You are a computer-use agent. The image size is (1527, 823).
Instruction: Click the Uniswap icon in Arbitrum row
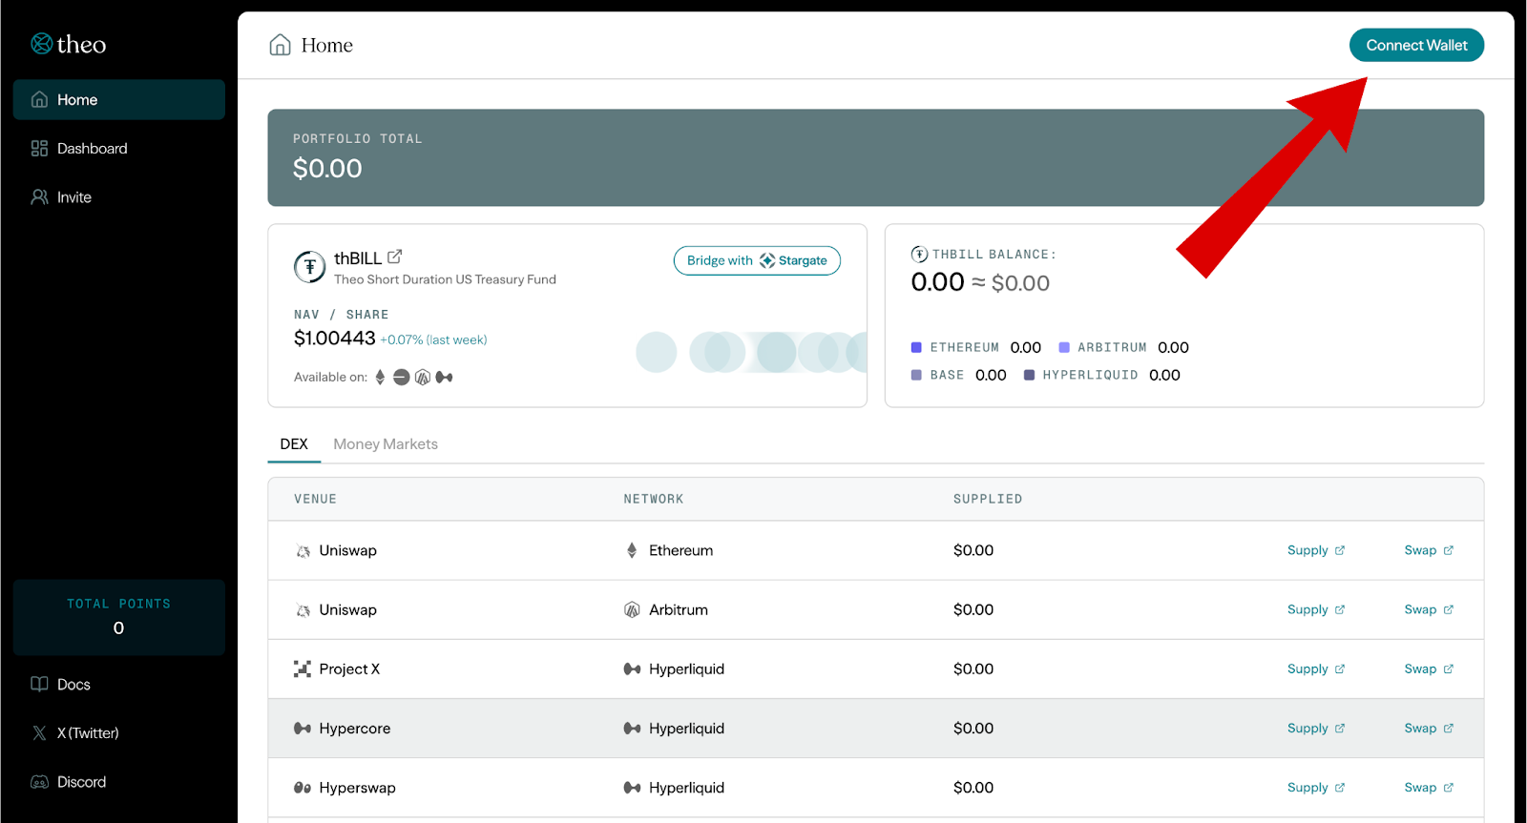coord(303,610)
